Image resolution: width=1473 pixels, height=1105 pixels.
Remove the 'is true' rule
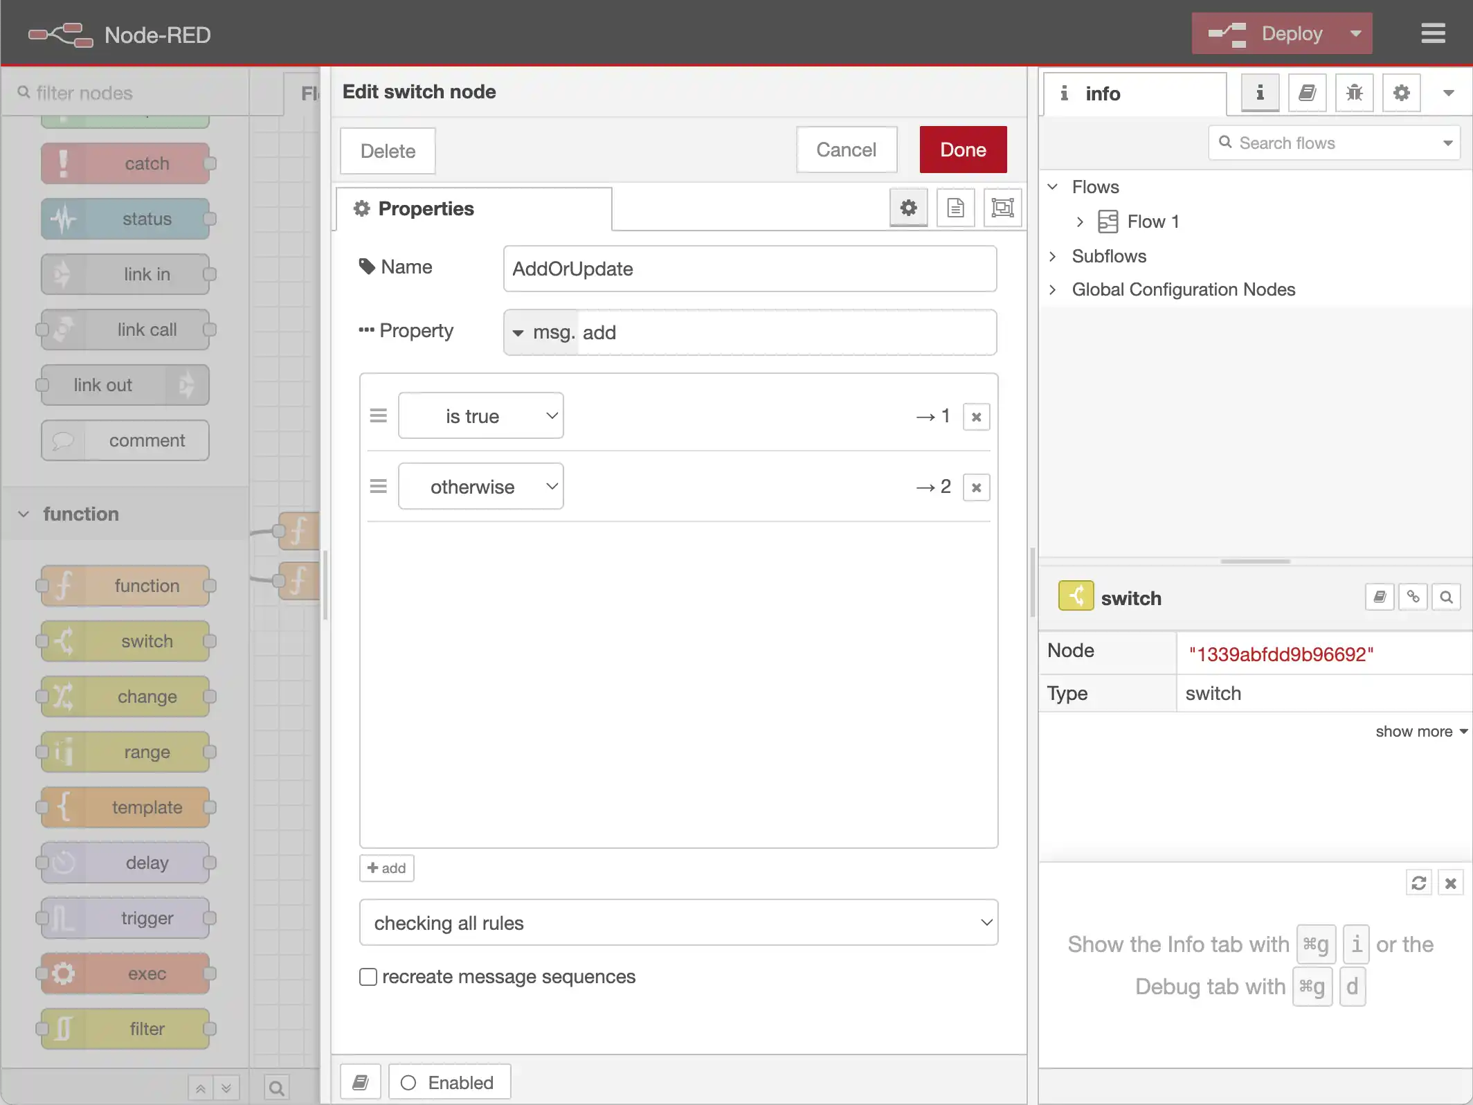(976, 417)
